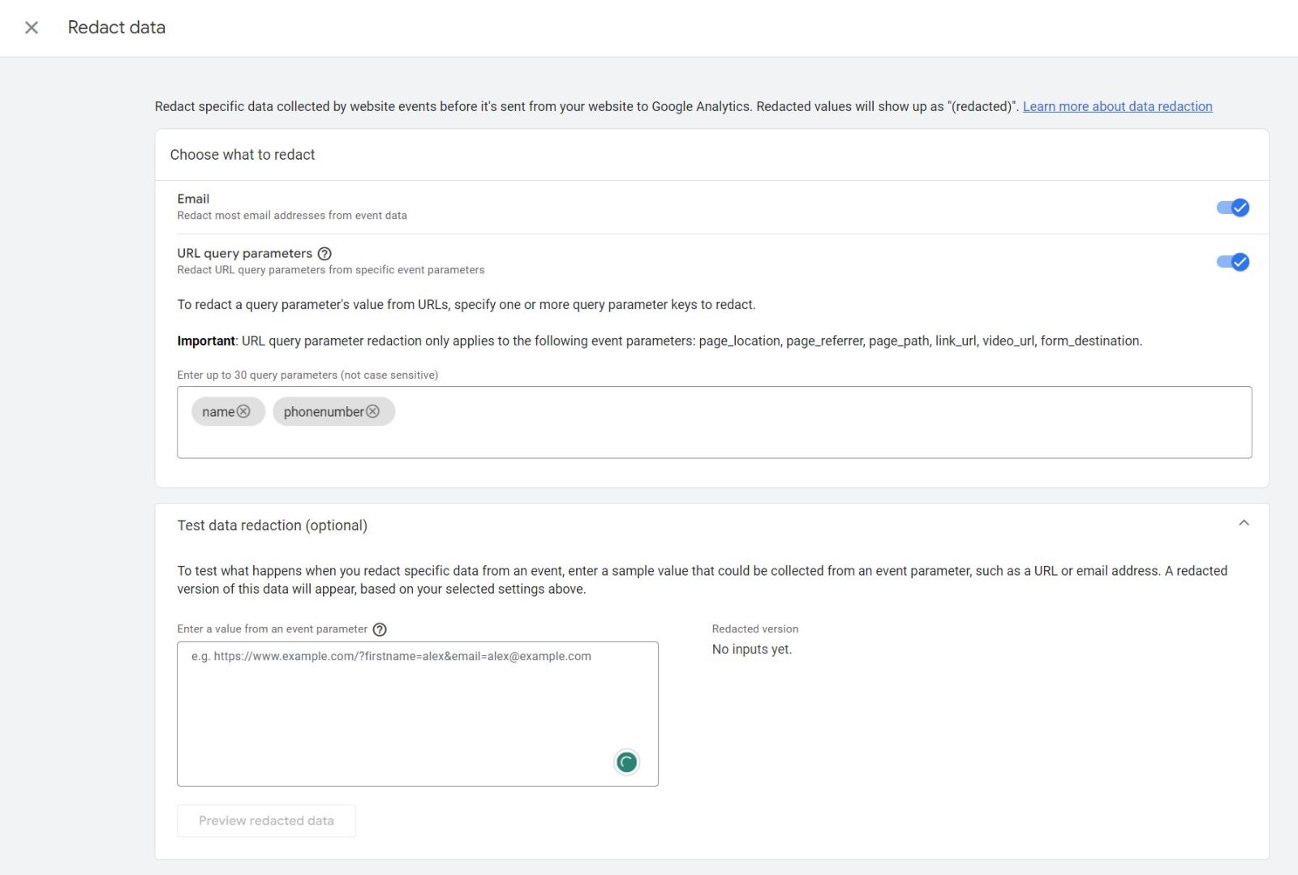Disable the Email redaction toggle
The height and width of the screenshot is (875, 1298).
[1231, 208]
